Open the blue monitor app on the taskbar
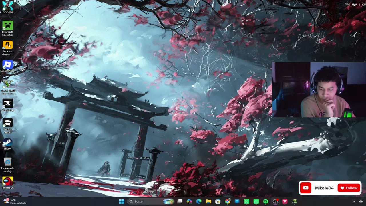This screenshot has width=366, height=206. (237, 201)
